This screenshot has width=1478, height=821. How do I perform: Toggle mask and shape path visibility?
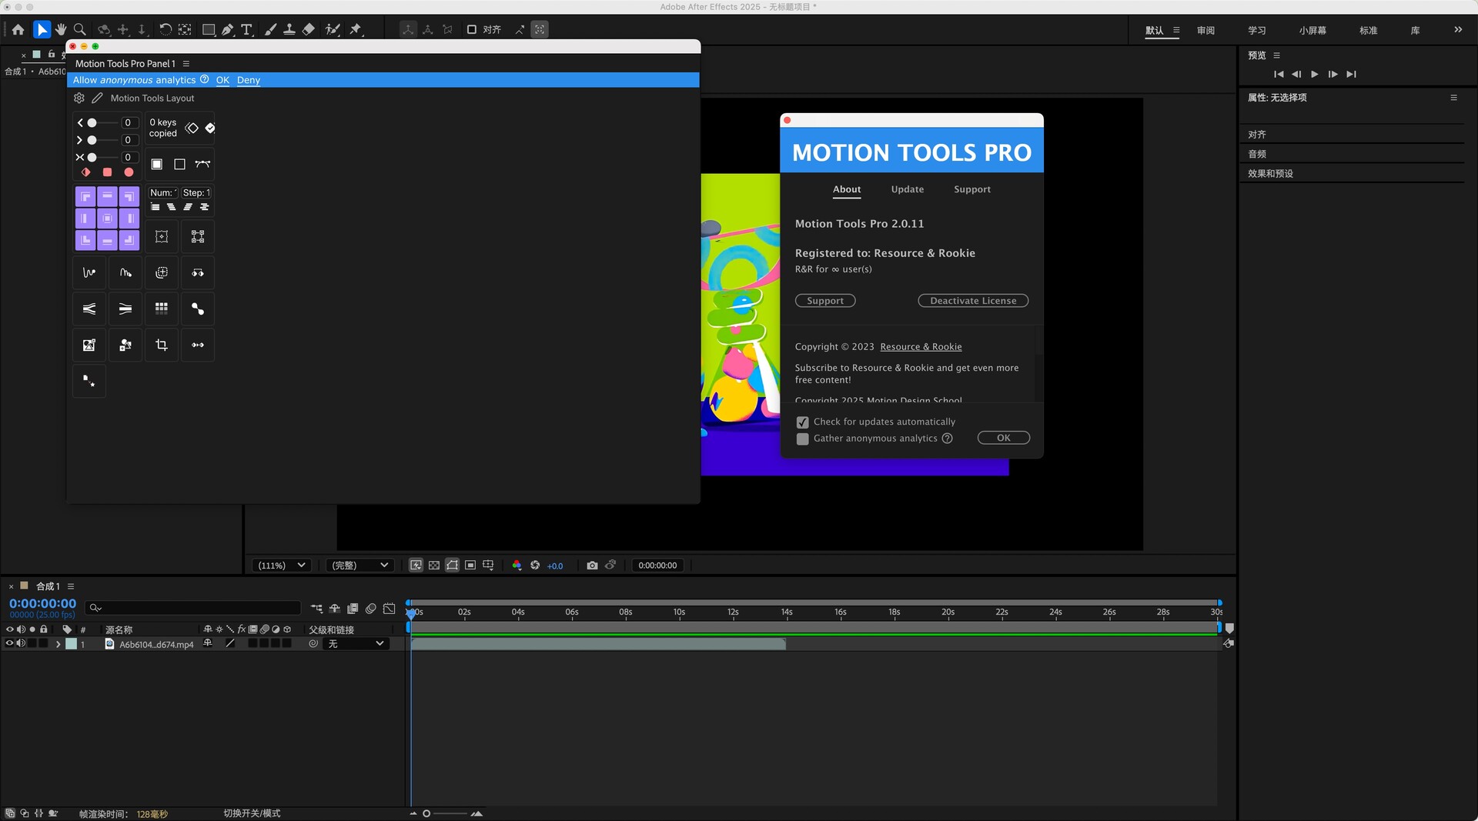(453, 566)
